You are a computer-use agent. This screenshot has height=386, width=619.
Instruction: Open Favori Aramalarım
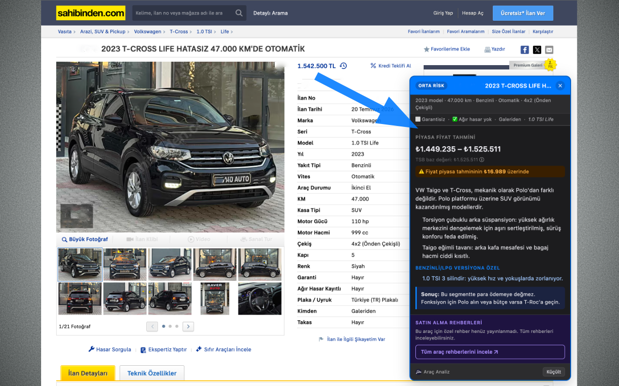tap(466, 32)
